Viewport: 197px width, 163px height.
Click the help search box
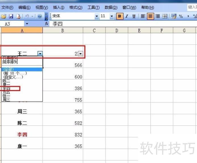(192, 7)
